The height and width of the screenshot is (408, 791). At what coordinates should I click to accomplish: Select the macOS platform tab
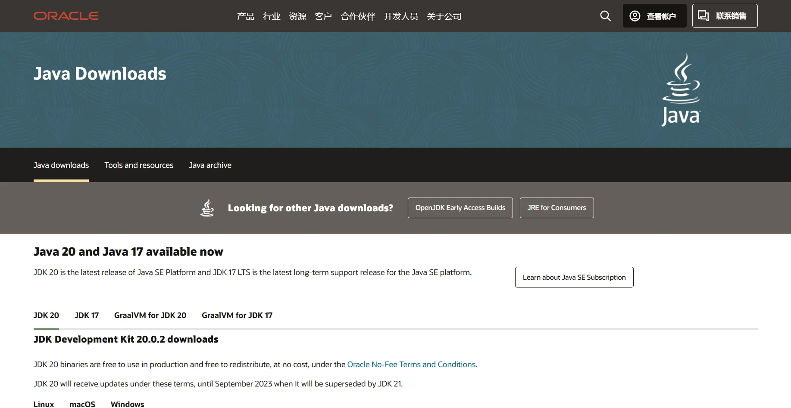pos(82,404)
